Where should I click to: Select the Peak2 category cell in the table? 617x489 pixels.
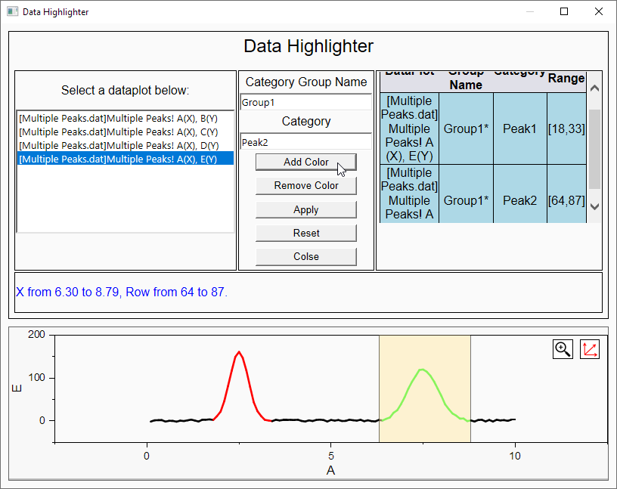(x=519, y=200)
